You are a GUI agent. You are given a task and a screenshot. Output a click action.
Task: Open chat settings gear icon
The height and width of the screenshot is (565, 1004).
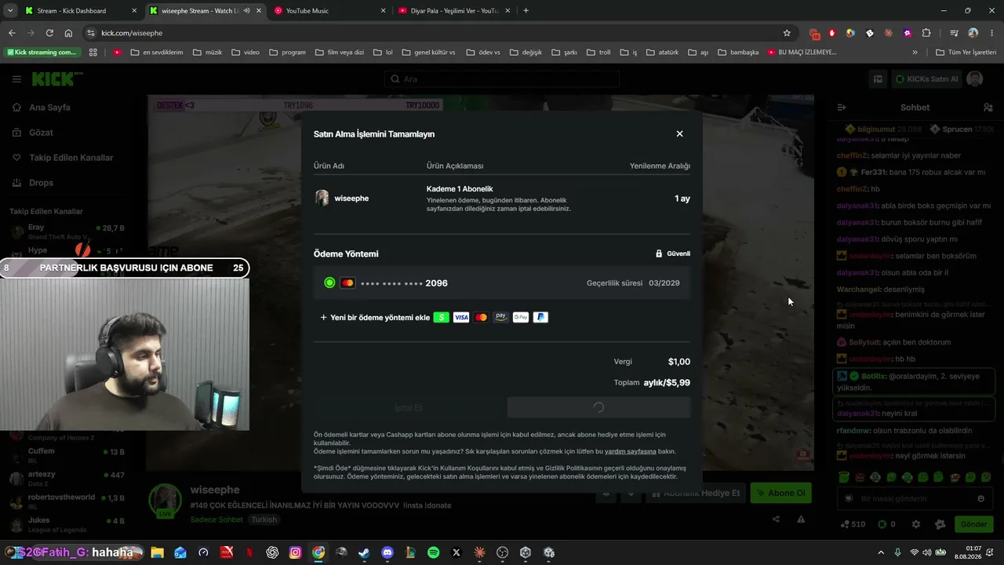pos(915,524)
